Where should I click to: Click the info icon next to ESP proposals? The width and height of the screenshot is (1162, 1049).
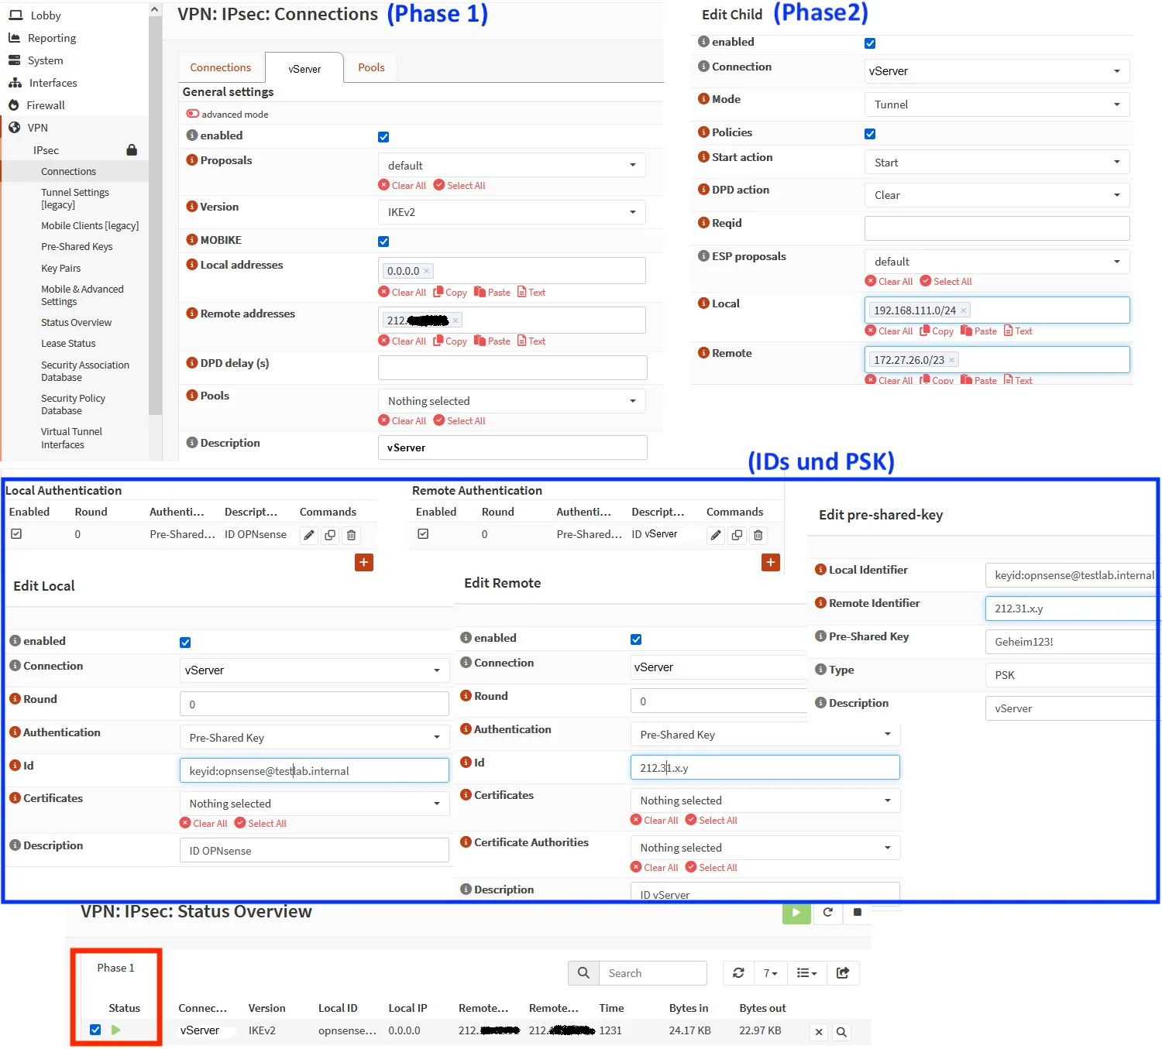click(x=703, y=256)
